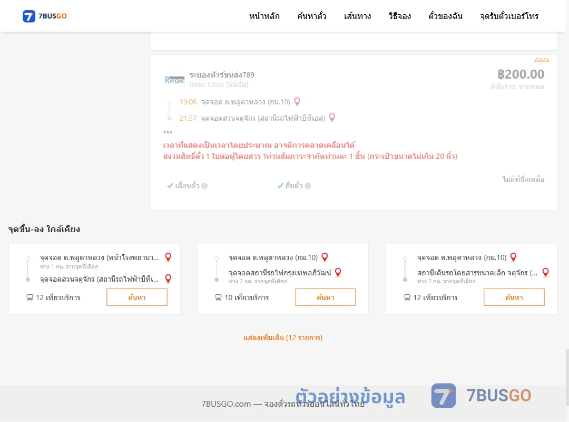Open ตั๋วของฉัน in top navigation
Viewport: 569px width, 422px height.
point(445,16)
